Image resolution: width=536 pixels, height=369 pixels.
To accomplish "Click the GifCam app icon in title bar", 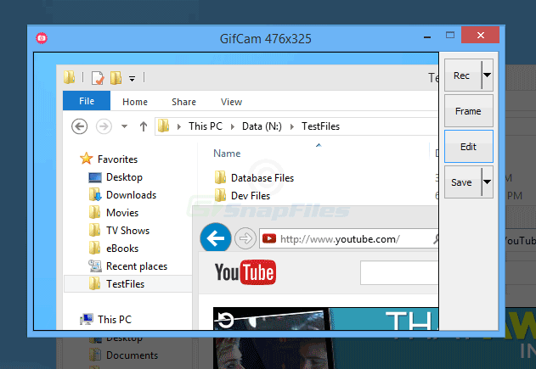I will (x=41, y=37).
